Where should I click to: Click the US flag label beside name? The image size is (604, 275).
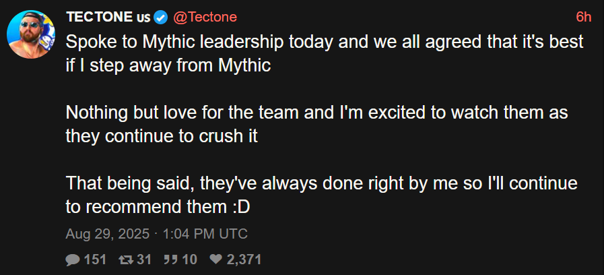143,18
